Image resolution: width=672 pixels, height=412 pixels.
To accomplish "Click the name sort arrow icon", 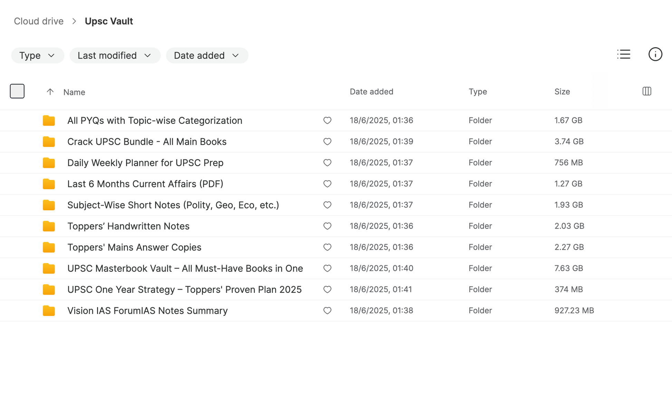I will click(50, 92).
